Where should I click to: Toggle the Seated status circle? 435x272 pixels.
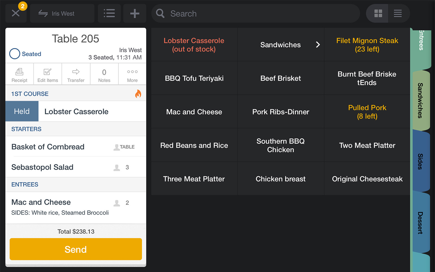pos(15,54)
